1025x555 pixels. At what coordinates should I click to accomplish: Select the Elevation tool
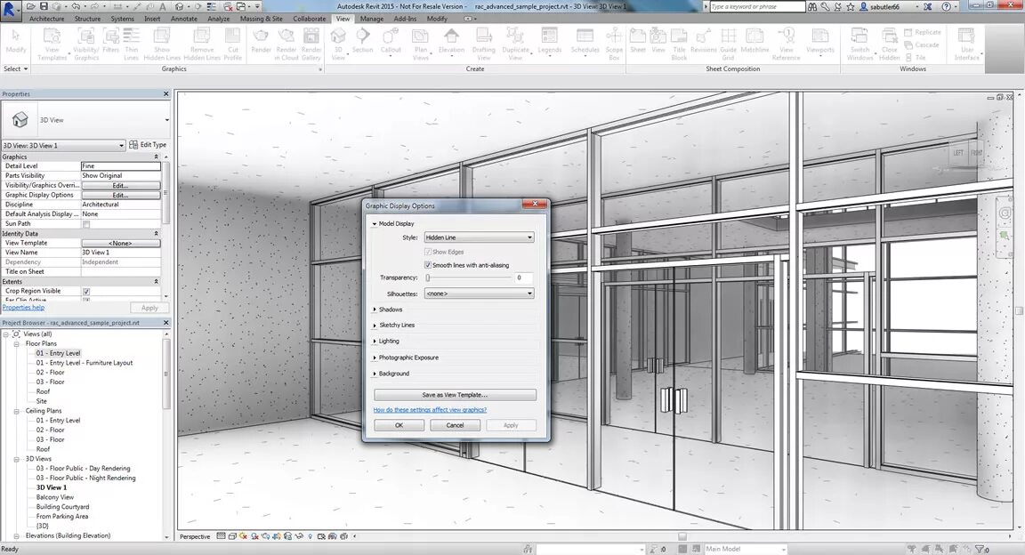point(451,44)
